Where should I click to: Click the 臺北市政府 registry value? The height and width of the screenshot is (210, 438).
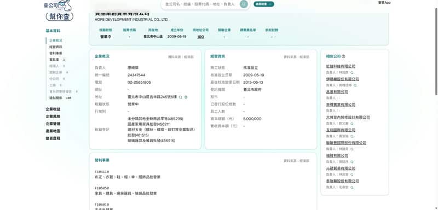point(252,90)
